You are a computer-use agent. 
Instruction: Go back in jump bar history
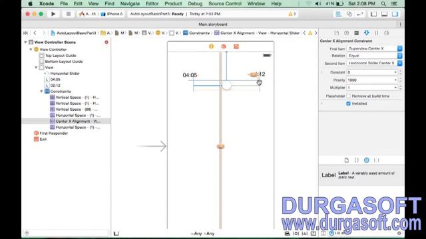coord(35,33)
